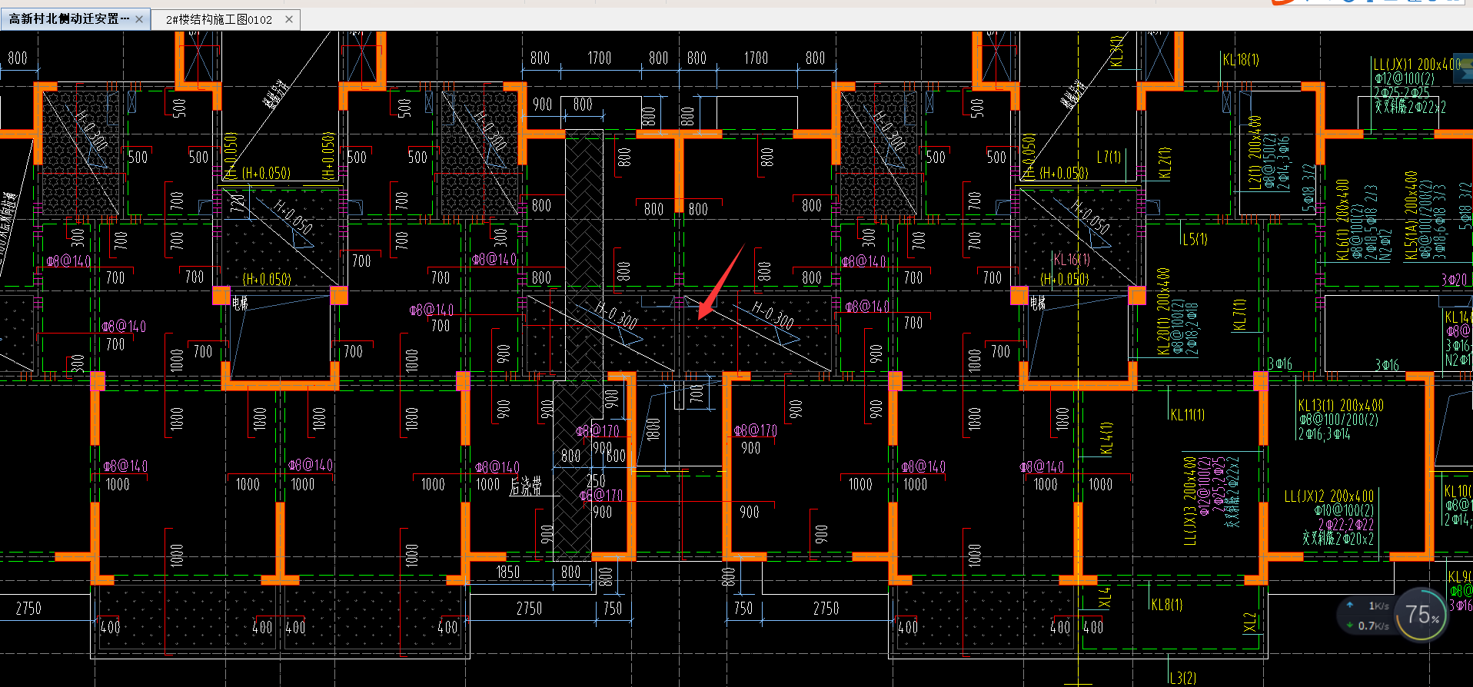
Task: Select the rotated 720 dimension text
Action: (x=237, y=204)
